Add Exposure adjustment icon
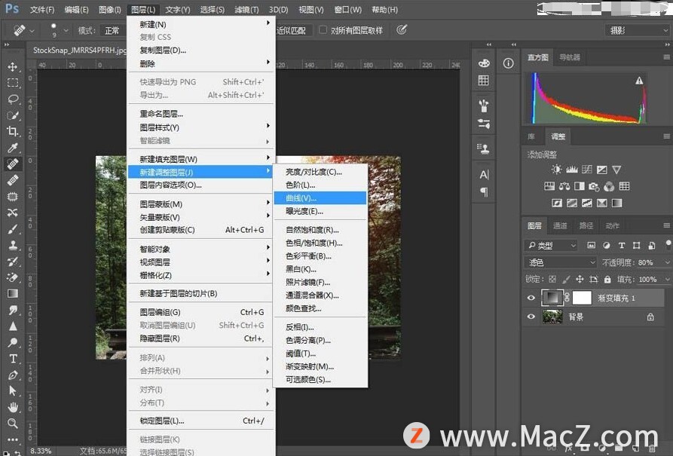 point(601,170)
